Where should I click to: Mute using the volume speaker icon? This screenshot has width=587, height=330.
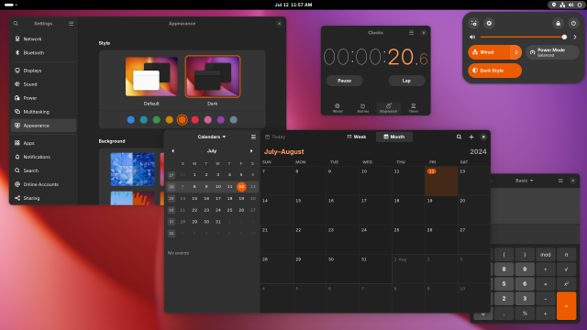tap(472, 37)
